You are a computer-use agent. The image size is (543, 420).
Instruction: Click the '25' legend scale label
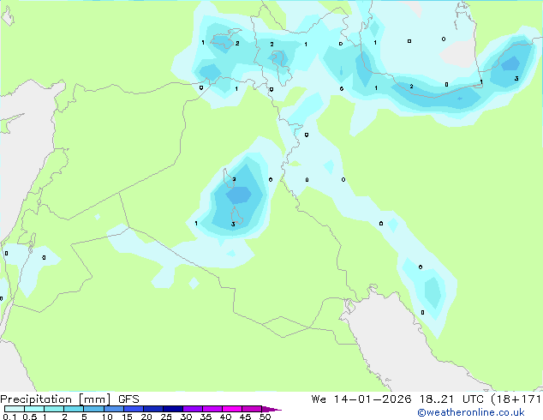tap(166, 417)
